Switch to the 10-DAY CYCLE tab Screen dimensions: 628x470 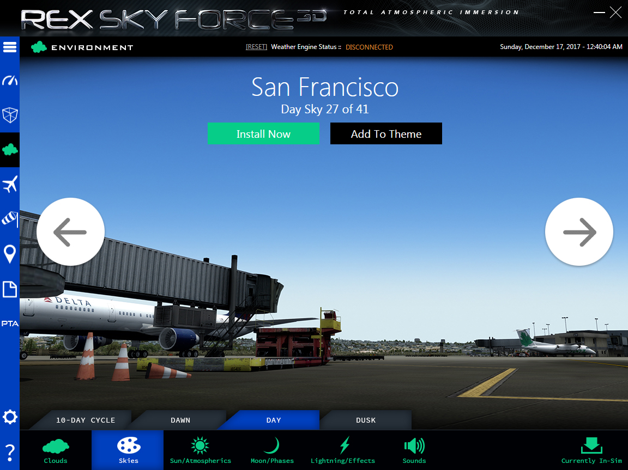click(x=85, y=420)
